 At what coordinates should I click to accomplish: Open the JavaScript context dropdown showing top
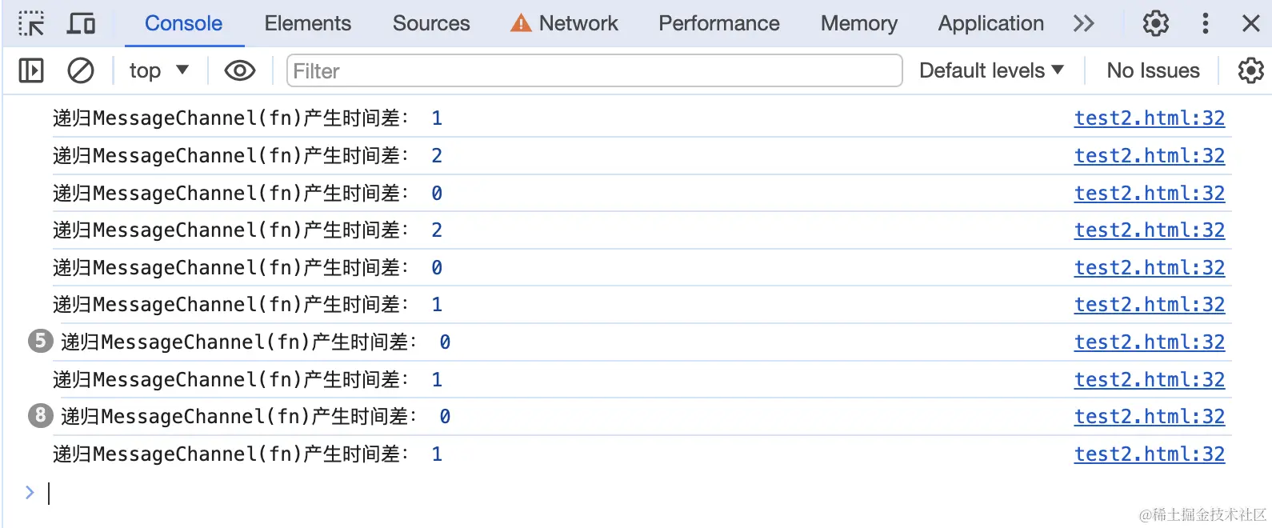[158, 70]
